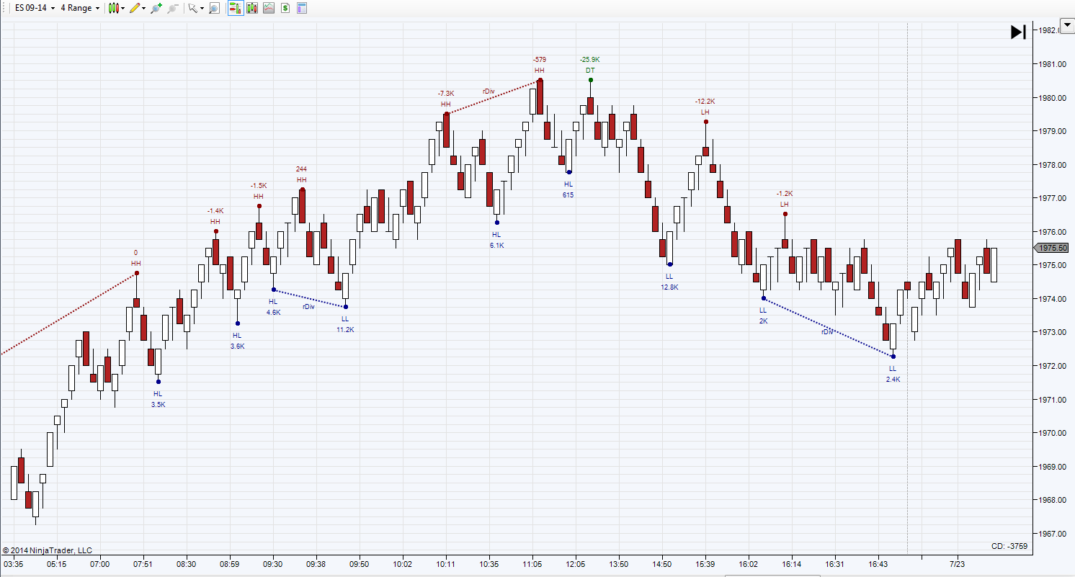The width and height of the screenshot is (1075, 577).
Task: Click the 3.6K volume label
Action: [237, 346]
